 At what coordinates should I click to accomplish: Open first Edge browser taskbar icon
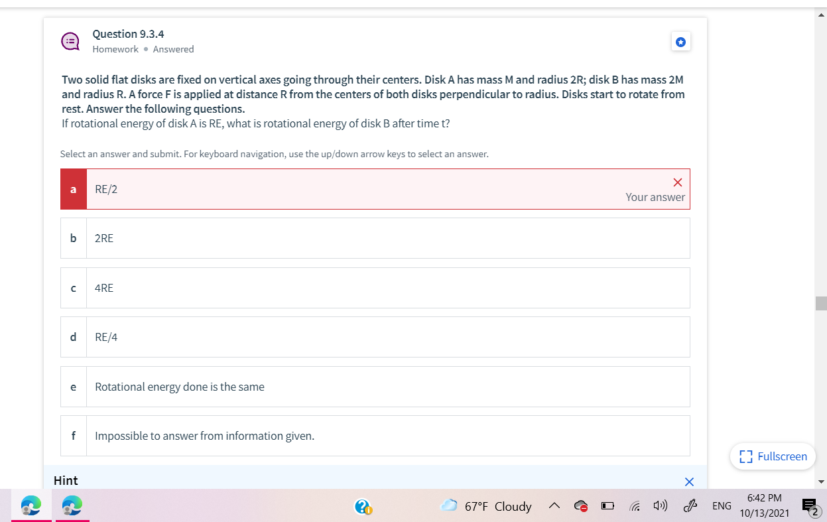click(x=31, y=506)
